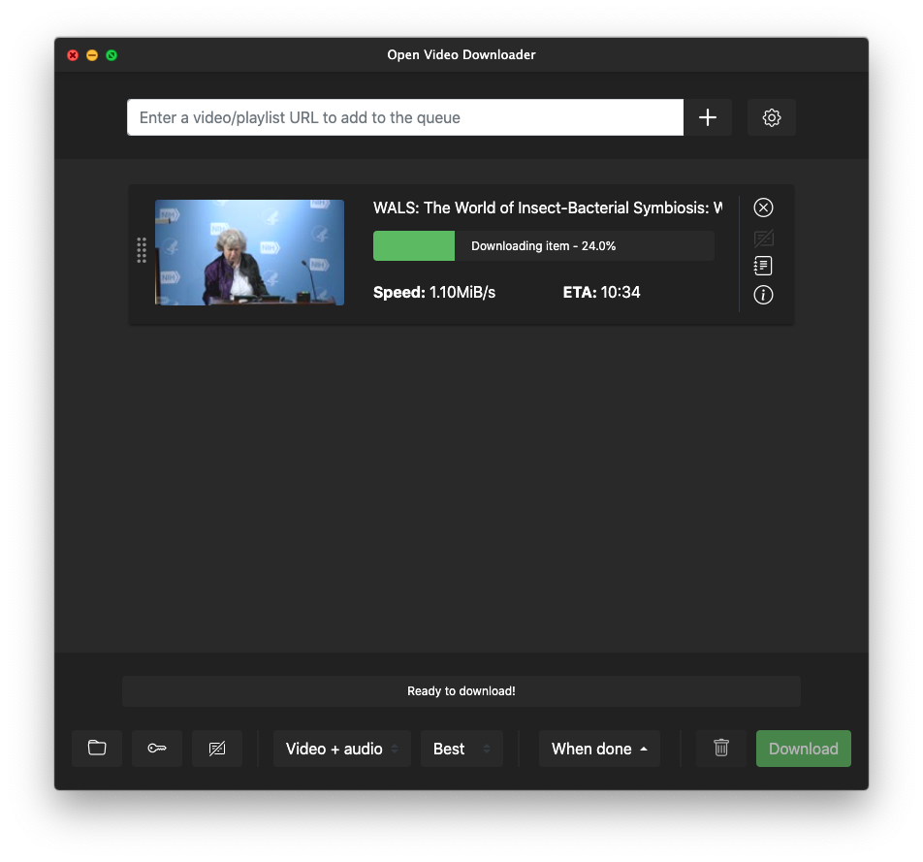
Task: Open the settings gear
Action: [x=771, y=117]
